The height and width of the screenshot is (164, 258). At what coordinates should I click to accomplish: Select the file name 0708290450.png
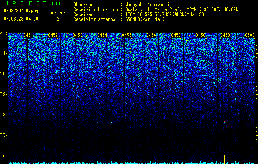coord(21,11)
